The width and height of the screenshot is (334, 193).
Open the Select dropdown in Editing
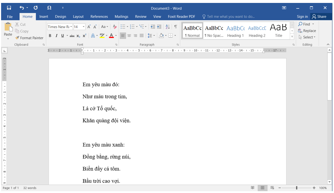pos(307,37)
